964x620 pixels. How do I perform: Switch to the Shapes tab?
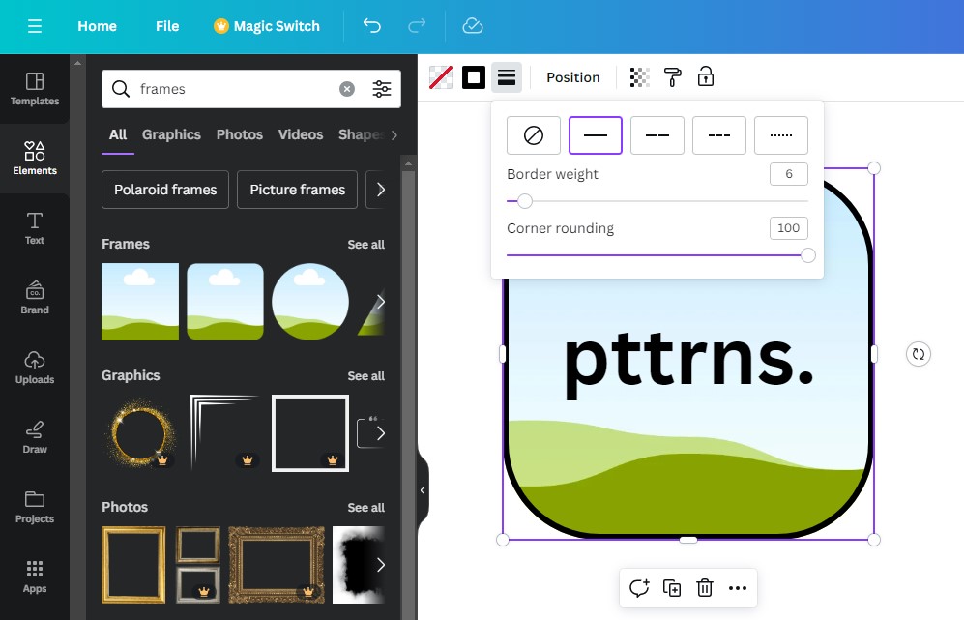point(362,134)
